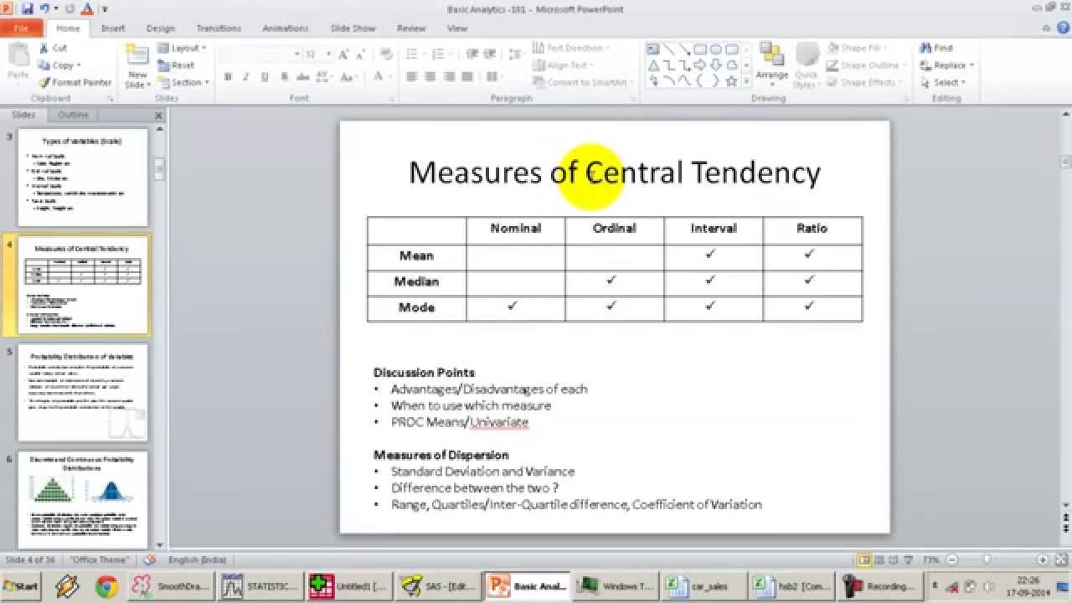Open Google Chrome from taskbar
1072x603 pixels.
point(106,586)
